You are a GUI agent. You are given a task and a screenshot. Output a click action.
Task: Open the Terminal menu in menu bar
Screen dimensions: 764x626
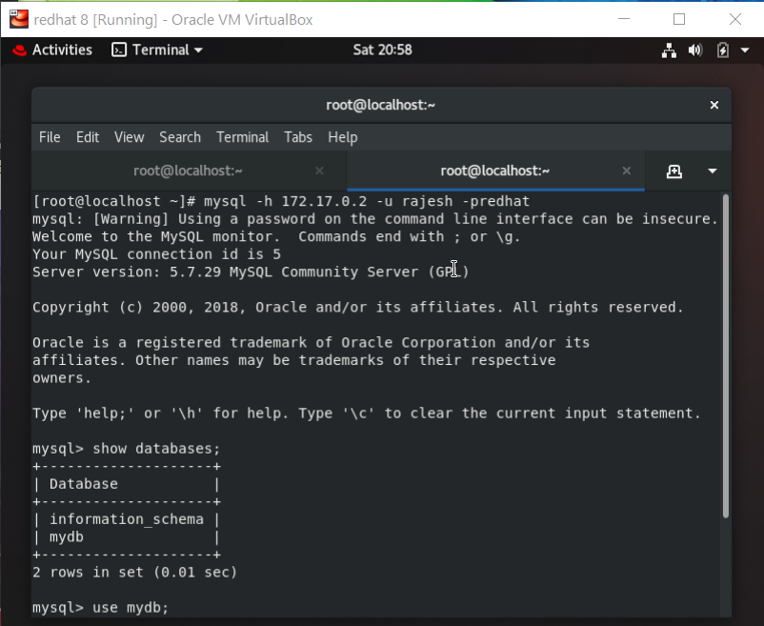pos(243,137)
